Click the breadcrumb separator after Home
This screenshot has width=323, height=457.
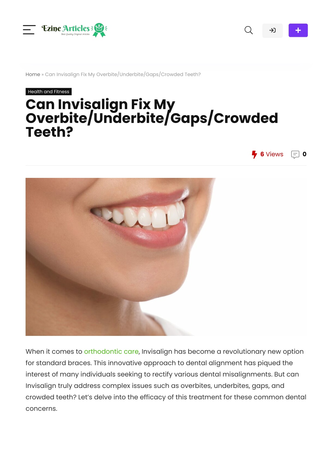[x=43, y=74]
